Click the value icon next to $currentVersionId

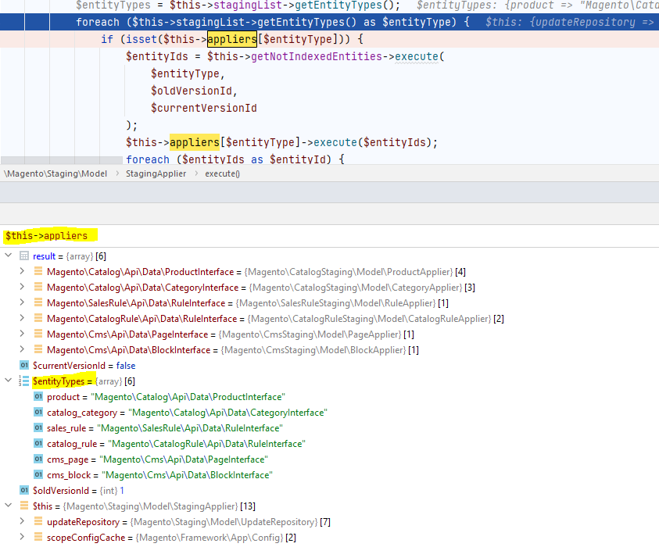pos(23,366)
